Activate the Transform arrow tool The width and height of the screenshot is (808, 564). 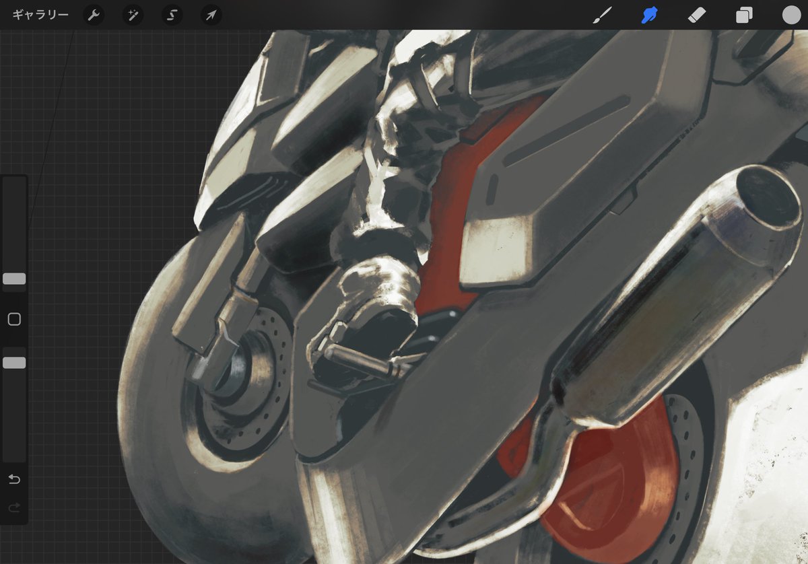[211, 15]
